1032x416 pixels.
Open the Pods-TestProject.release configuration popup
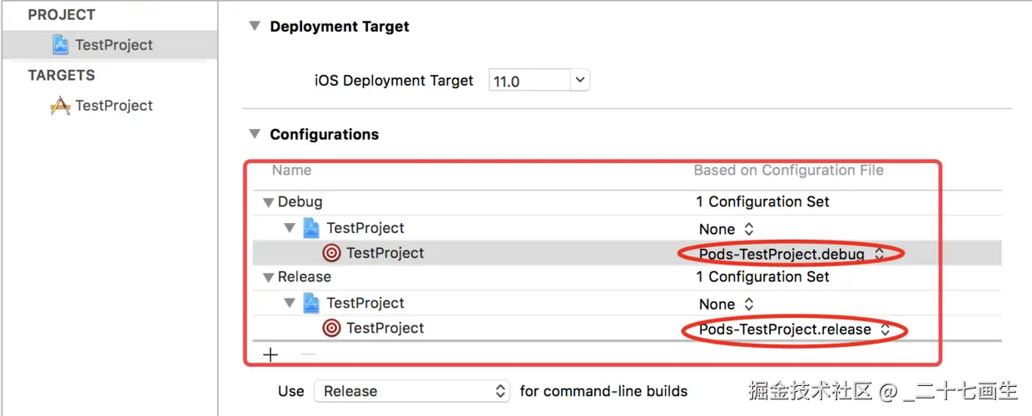point(795,329)
